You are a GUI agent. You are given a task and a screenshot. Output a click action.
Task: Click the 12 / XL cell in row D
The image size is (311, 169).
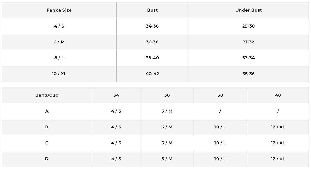click(278, 159)
